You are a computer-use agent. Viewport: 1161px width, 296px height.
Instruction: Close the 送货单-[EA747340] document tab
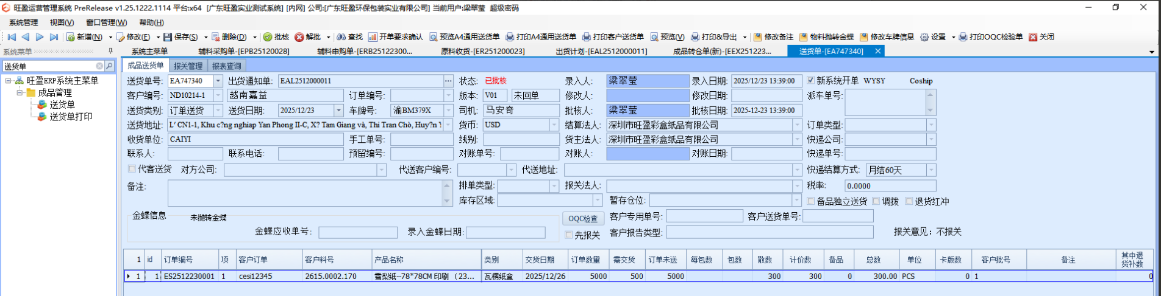point(878,51)
